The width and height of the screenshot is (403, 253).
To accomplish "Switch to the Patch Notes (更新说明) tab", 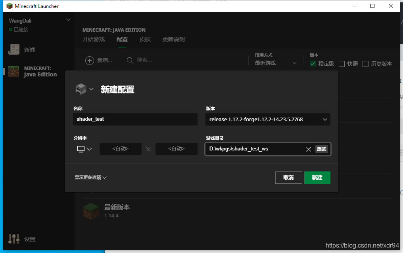I will [x=174, y=39].
